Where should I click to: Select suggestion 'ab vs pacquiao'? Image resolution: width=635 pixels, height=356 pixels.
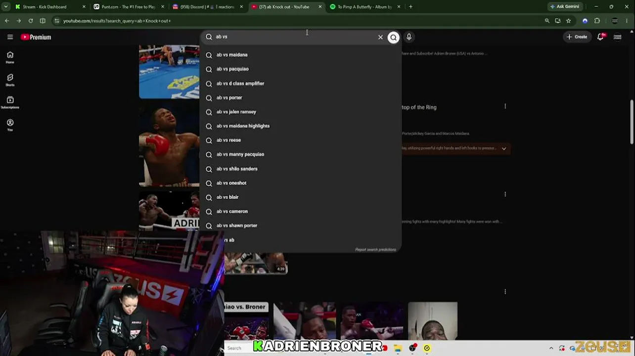(301, 69)
